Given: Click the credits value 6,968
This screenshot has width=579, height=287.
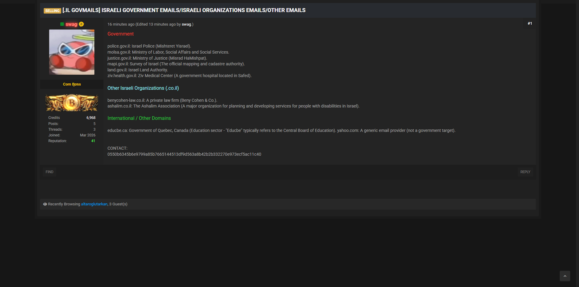Looking at the screenshot, I should 91,118.
